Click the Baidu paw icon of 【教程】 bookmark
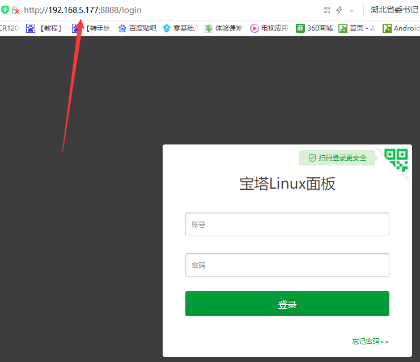Viewport: 420px width, 362px height. [31, 28]
